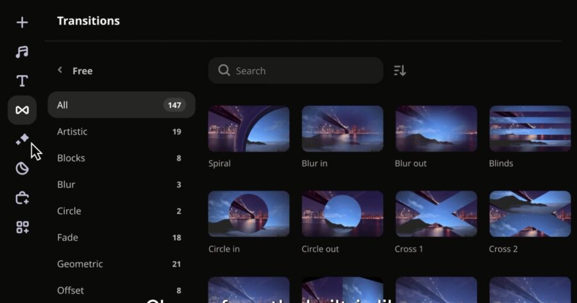Select the Transitions bowtie icon

22,110
